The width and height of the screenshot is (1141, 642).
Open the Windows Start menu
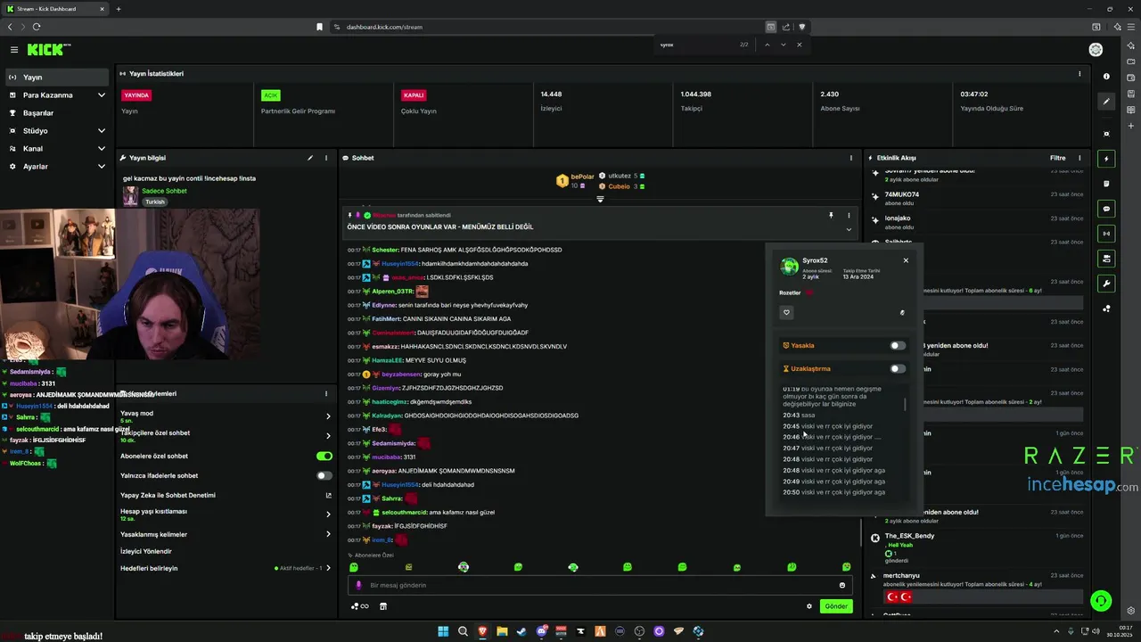point(443,631)
